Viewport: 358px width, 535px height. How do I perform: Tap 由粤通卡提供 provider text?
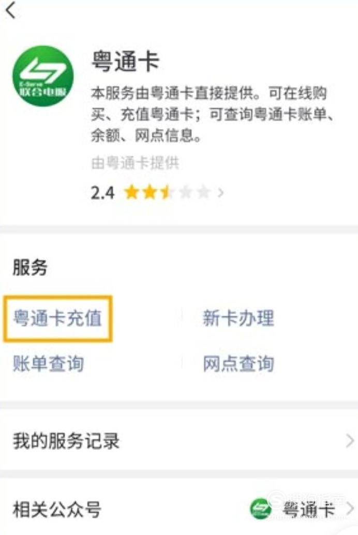coord(135,163)
